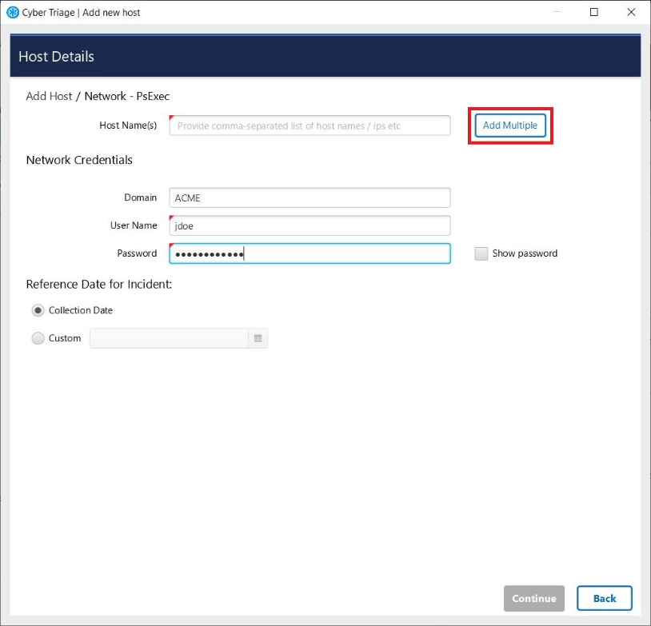Open the calendar picker next to Custom date
This screenshot has width=651, height=626.
[258, 339]
